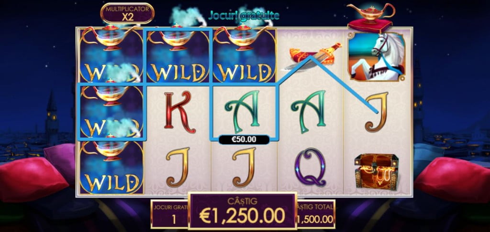Click the Jocuri gratuite title text
The height and width of the screenshot is (232, 490).
(x=244, y=16)
